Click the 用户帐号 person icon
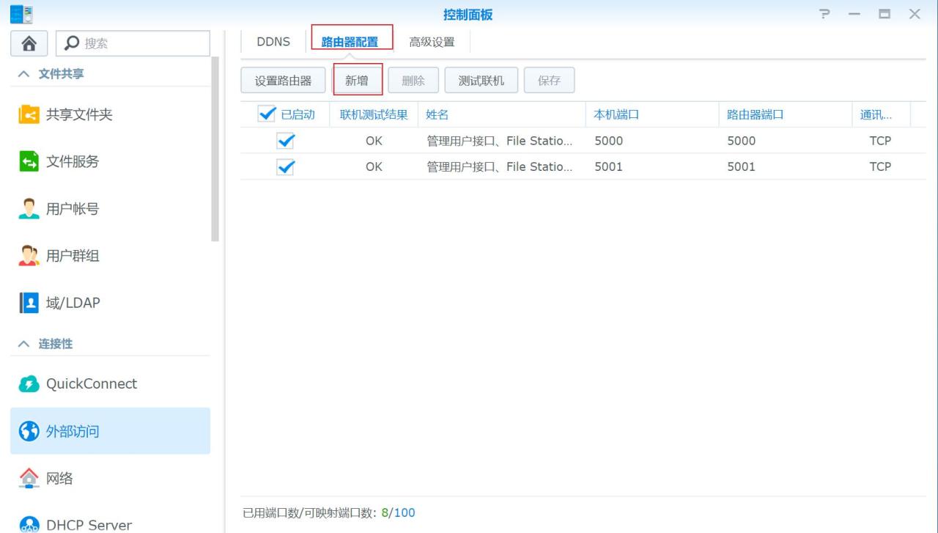 tap(29, 209)
